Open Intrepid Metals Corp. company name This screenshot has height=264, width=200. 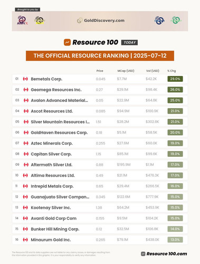(52, 186)
